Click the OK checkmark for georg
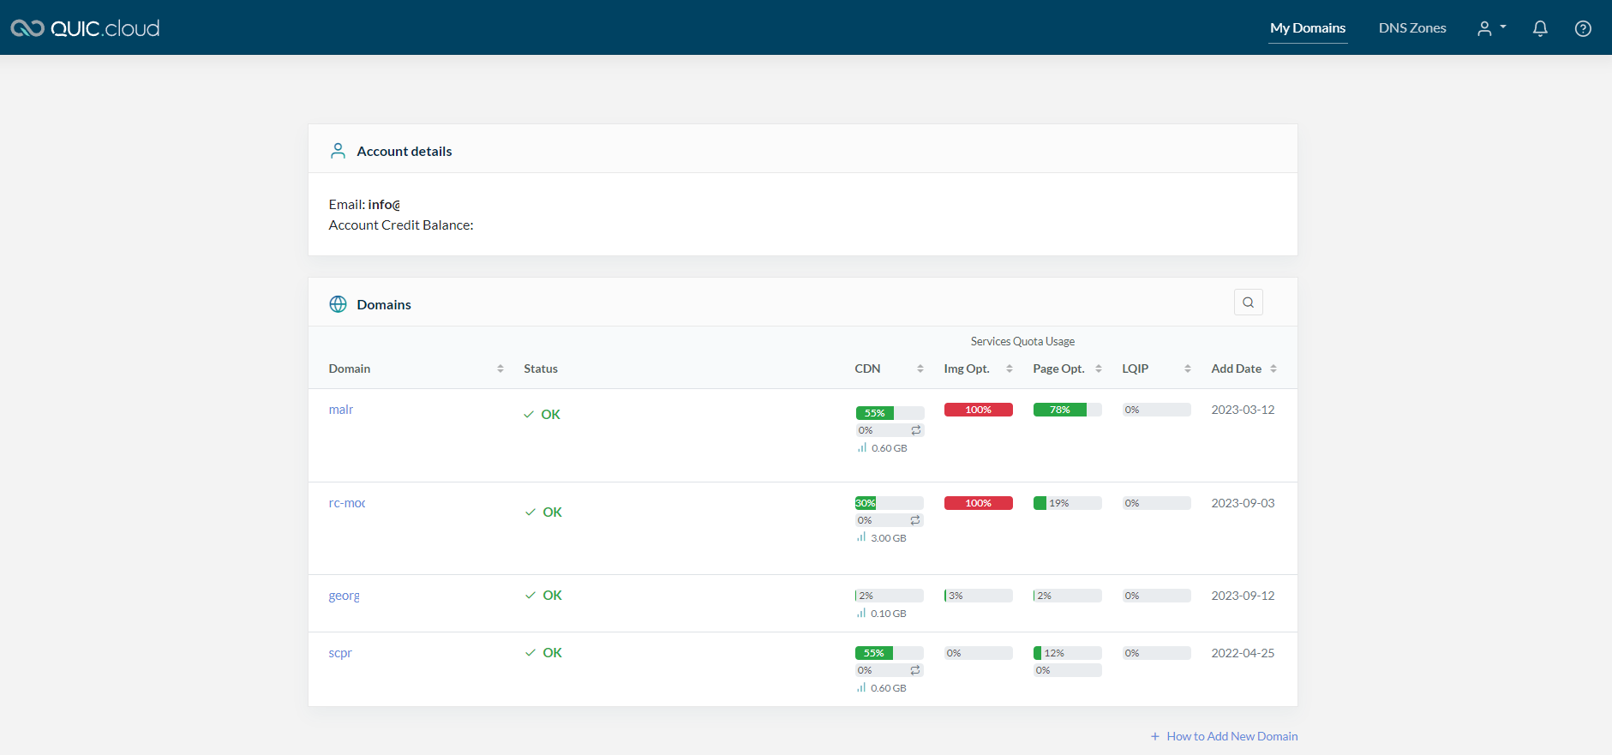This screenshot has height=755, width=1612. 530,596
